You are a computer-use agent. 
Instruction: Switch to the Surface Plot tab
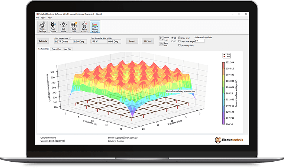(x=43, y=49)
